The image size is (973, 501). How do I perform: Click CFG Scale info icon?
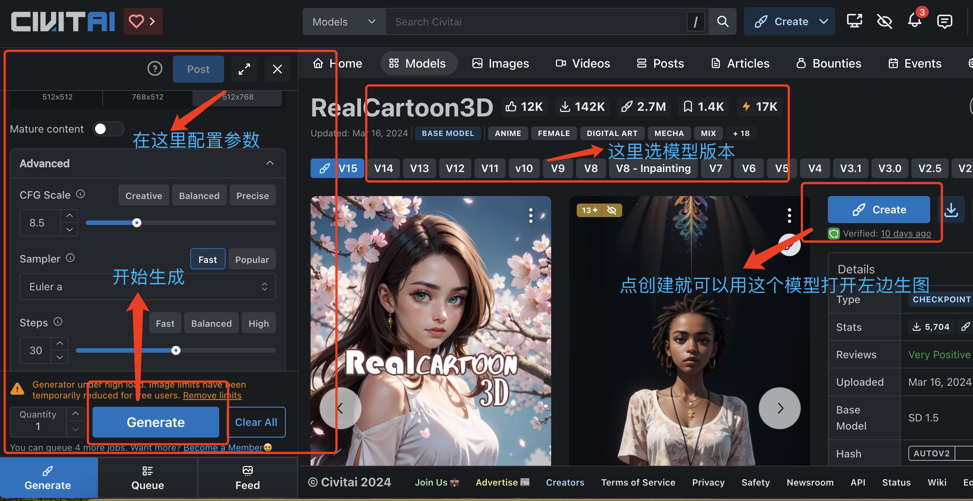(x=80, y=194)
